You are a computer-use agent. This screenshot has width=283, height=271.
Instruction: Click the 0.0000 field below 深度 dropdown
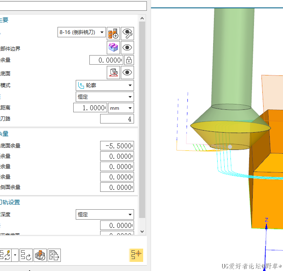(x=117, y=225)
